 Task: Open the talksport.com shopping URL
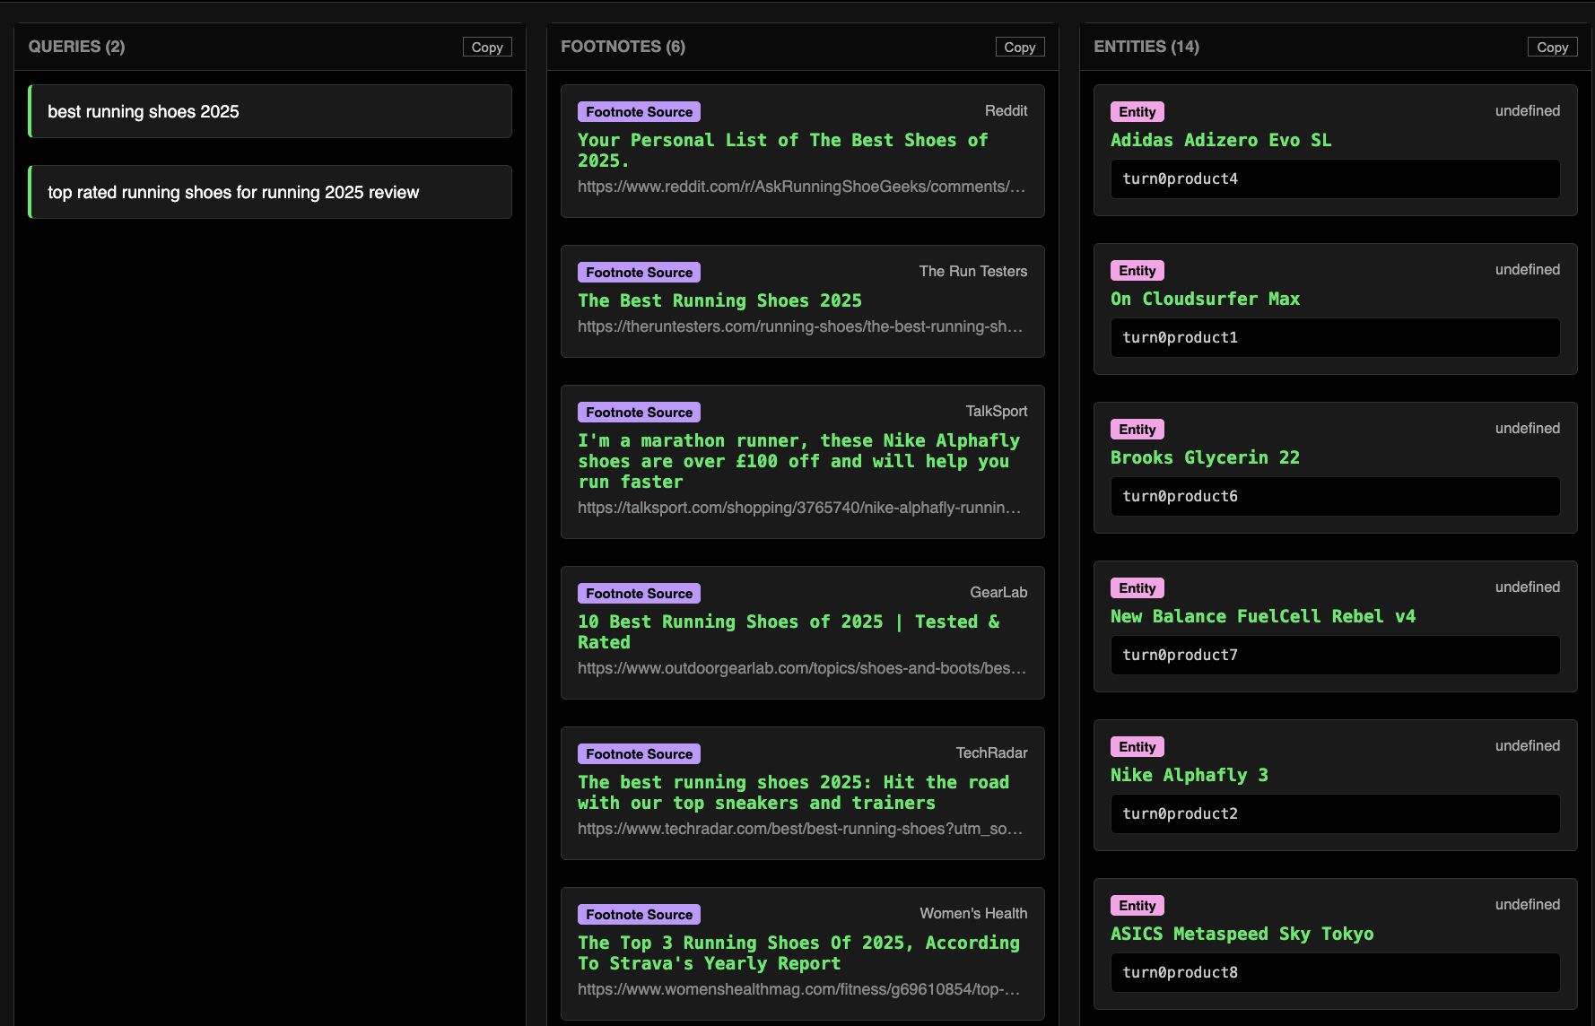(799, 508)
